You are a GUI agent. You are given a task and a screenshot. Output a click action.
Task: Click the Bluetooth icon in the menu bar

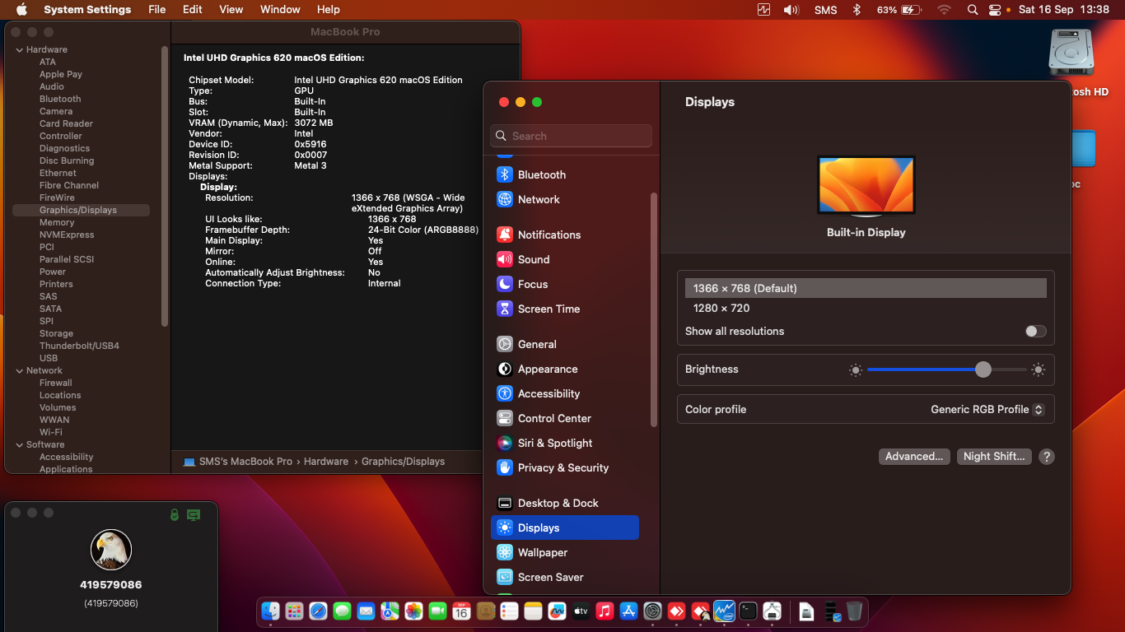tap(857, 10)
